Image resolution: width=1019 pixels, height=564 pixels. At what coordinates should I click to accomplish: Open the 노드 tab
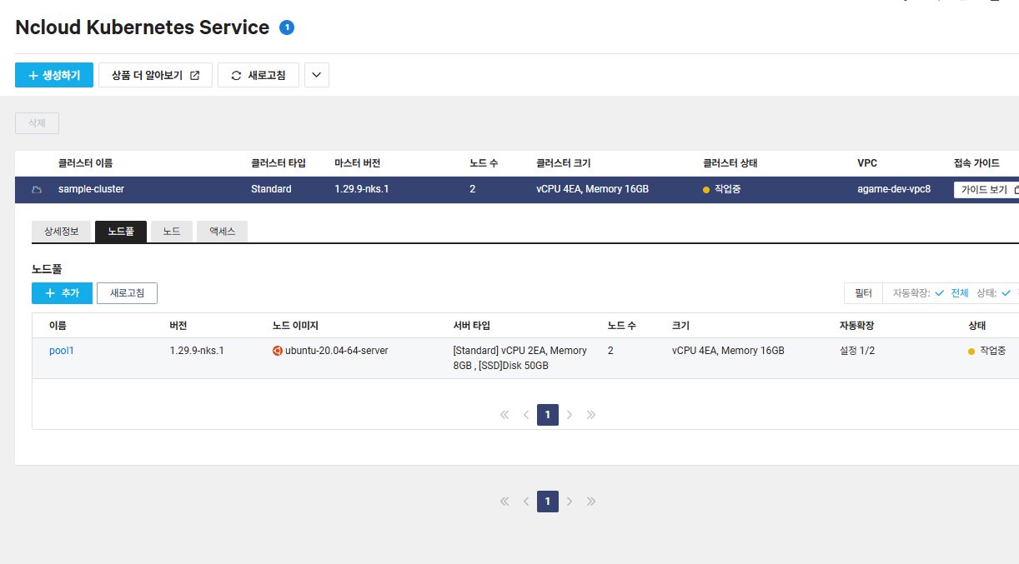click(x=172, y=232)
